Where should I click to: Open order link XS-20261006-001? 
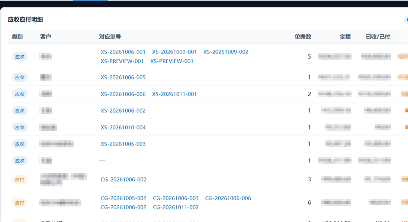123,52
